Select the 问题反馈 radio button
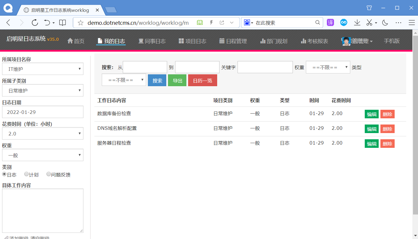This screenshot has width=418, height=239. [49, 174]
